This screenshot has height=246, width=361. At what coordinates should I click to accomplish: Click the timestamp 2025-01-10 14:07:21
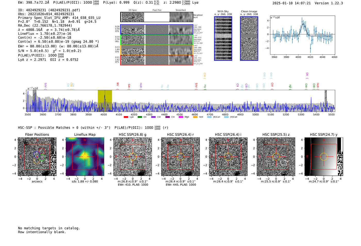292,3
